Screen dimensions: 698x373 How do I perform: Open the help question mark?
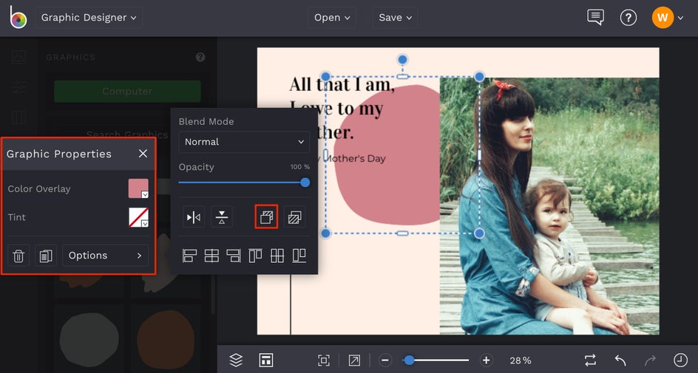coord(628,18)
